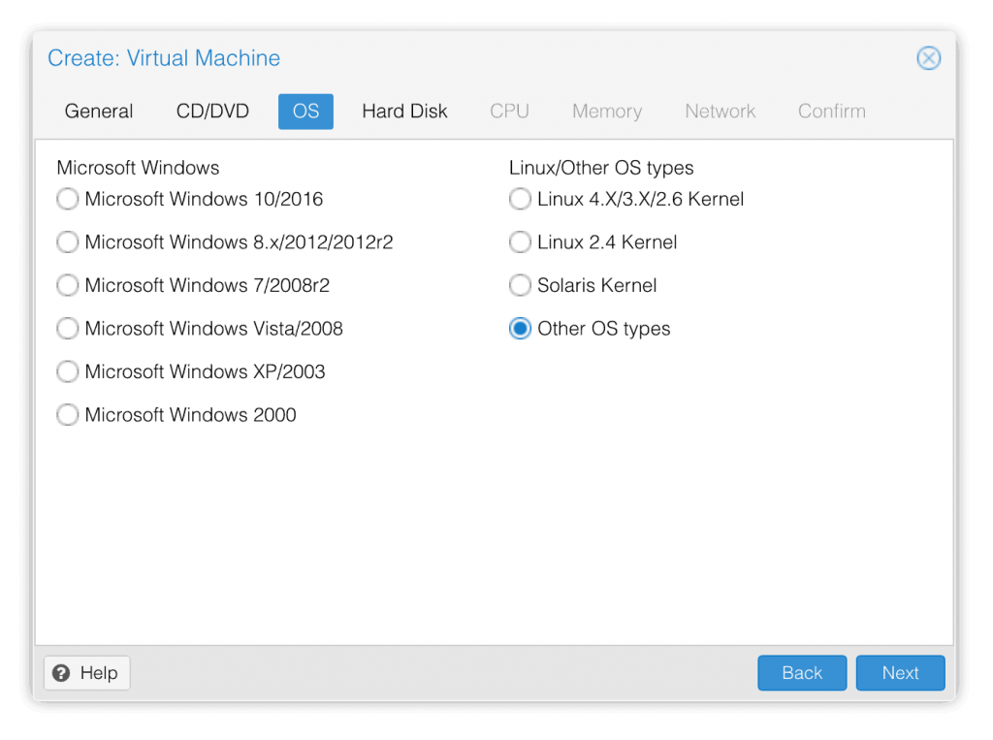Pick the Solaris Kernel radio button

pyautogui.click(x=520, y=285)
